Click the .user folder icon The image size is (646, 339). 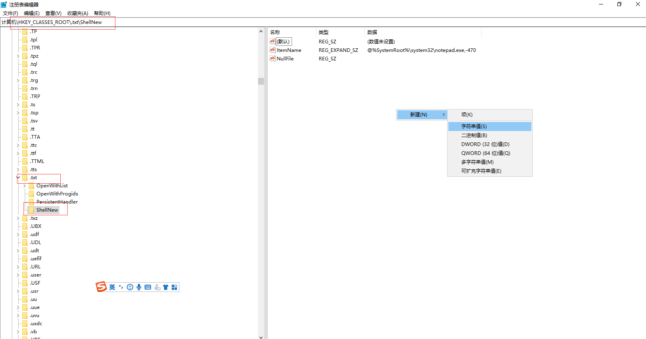coord(25,275)
